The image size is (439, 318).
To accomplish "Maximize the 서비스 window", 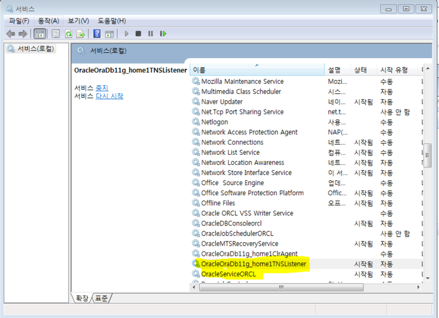I will point(406,9).
